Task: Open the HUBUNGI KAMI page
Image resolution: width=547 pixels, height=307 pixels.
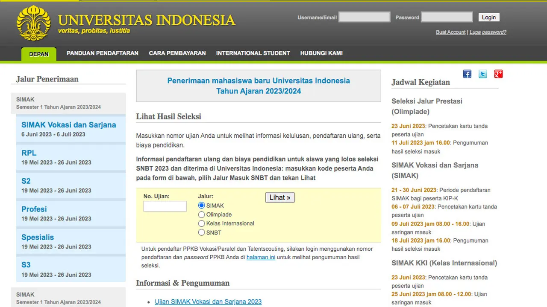Action: point(321,53)
